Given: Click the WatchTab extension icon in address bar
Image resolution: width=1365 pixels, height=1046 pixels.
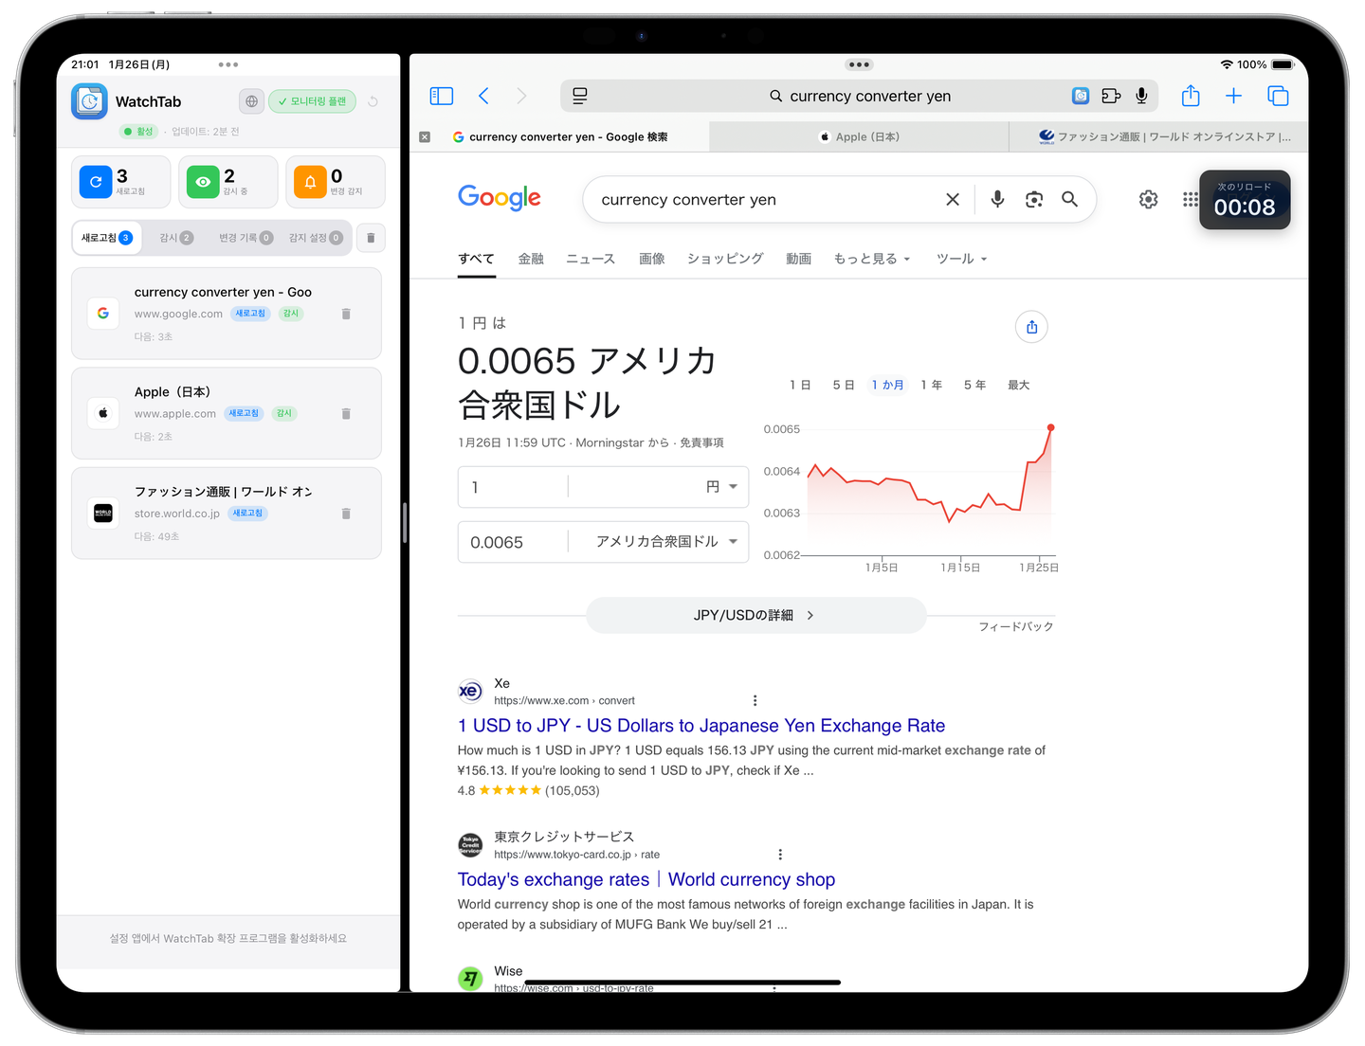Looking at the screenshot, I should [1081, 96].
